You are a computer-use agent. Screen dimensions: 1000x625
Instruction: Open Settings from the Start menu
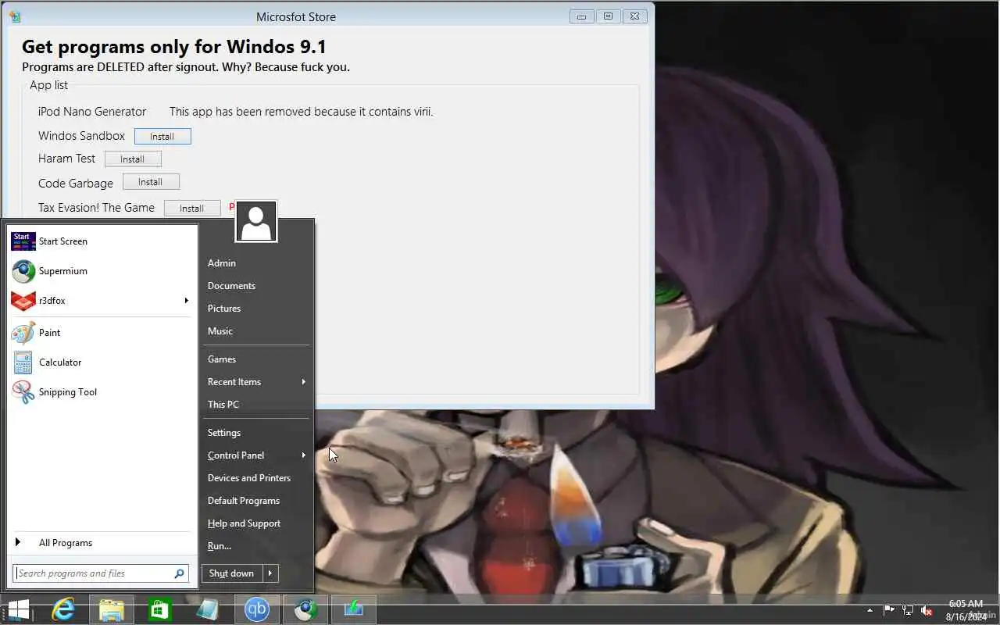[x=224, y=433]
